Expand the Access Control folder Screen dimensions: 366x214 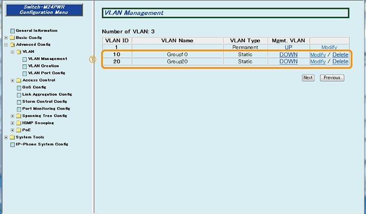12,80
